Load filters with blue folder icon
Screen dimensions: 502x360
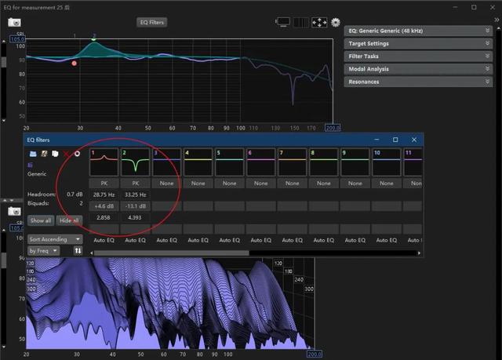click(x=33, y=154)
